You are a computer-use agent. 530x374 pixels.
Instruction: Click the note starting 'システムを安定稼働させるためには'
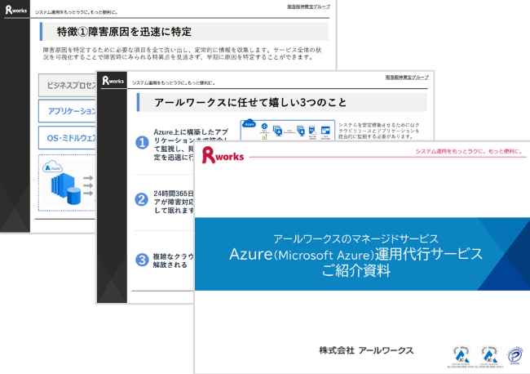point(379,131)
